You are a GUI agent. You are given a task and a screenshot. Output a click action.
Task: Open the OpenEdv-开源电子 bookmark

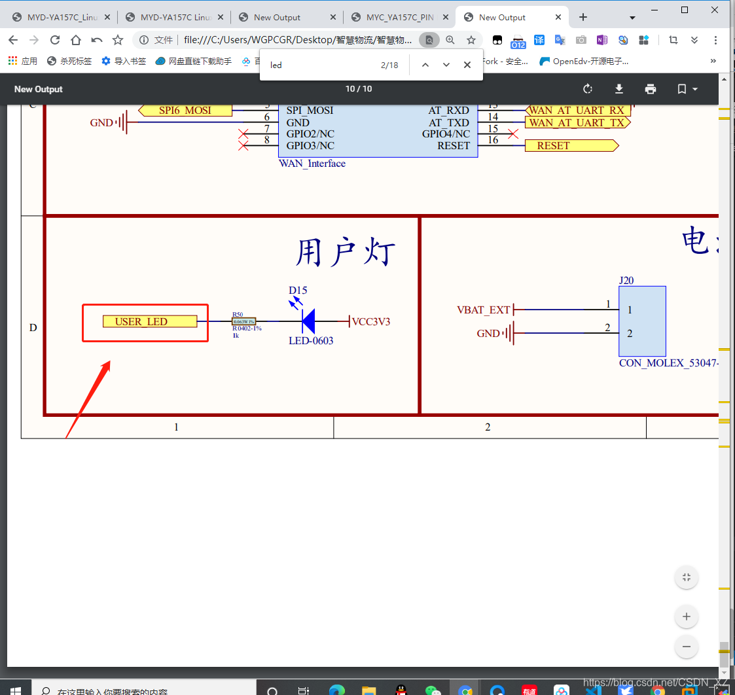click(x=584, y=61)
